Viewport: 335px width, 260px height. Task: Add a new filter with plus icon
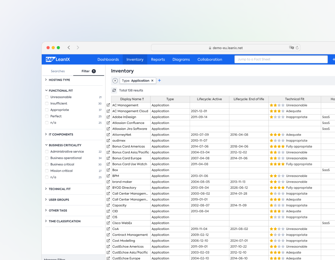click(x=159, y=80)
